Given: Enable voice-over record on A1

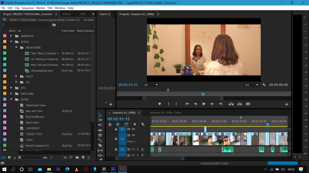Looking at the screenshot, I should click(143, 150).
